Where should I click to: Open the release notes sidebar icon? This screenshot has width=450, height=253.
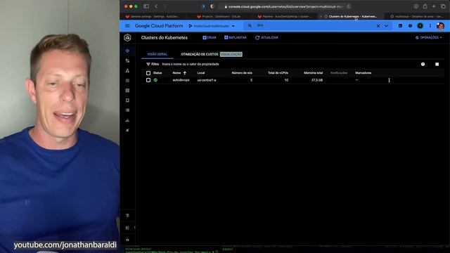[x=127, y=228]
